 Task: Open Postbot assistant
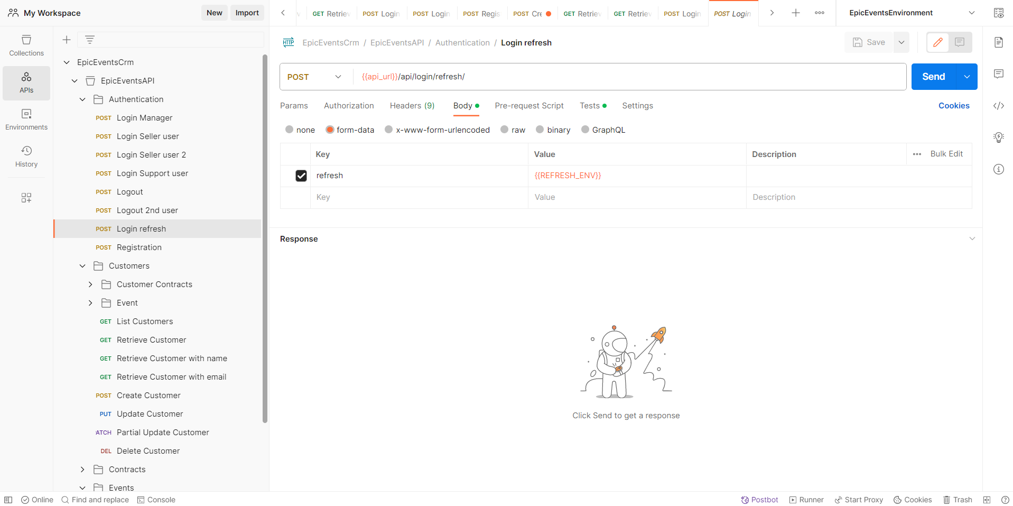coord(759,500)
